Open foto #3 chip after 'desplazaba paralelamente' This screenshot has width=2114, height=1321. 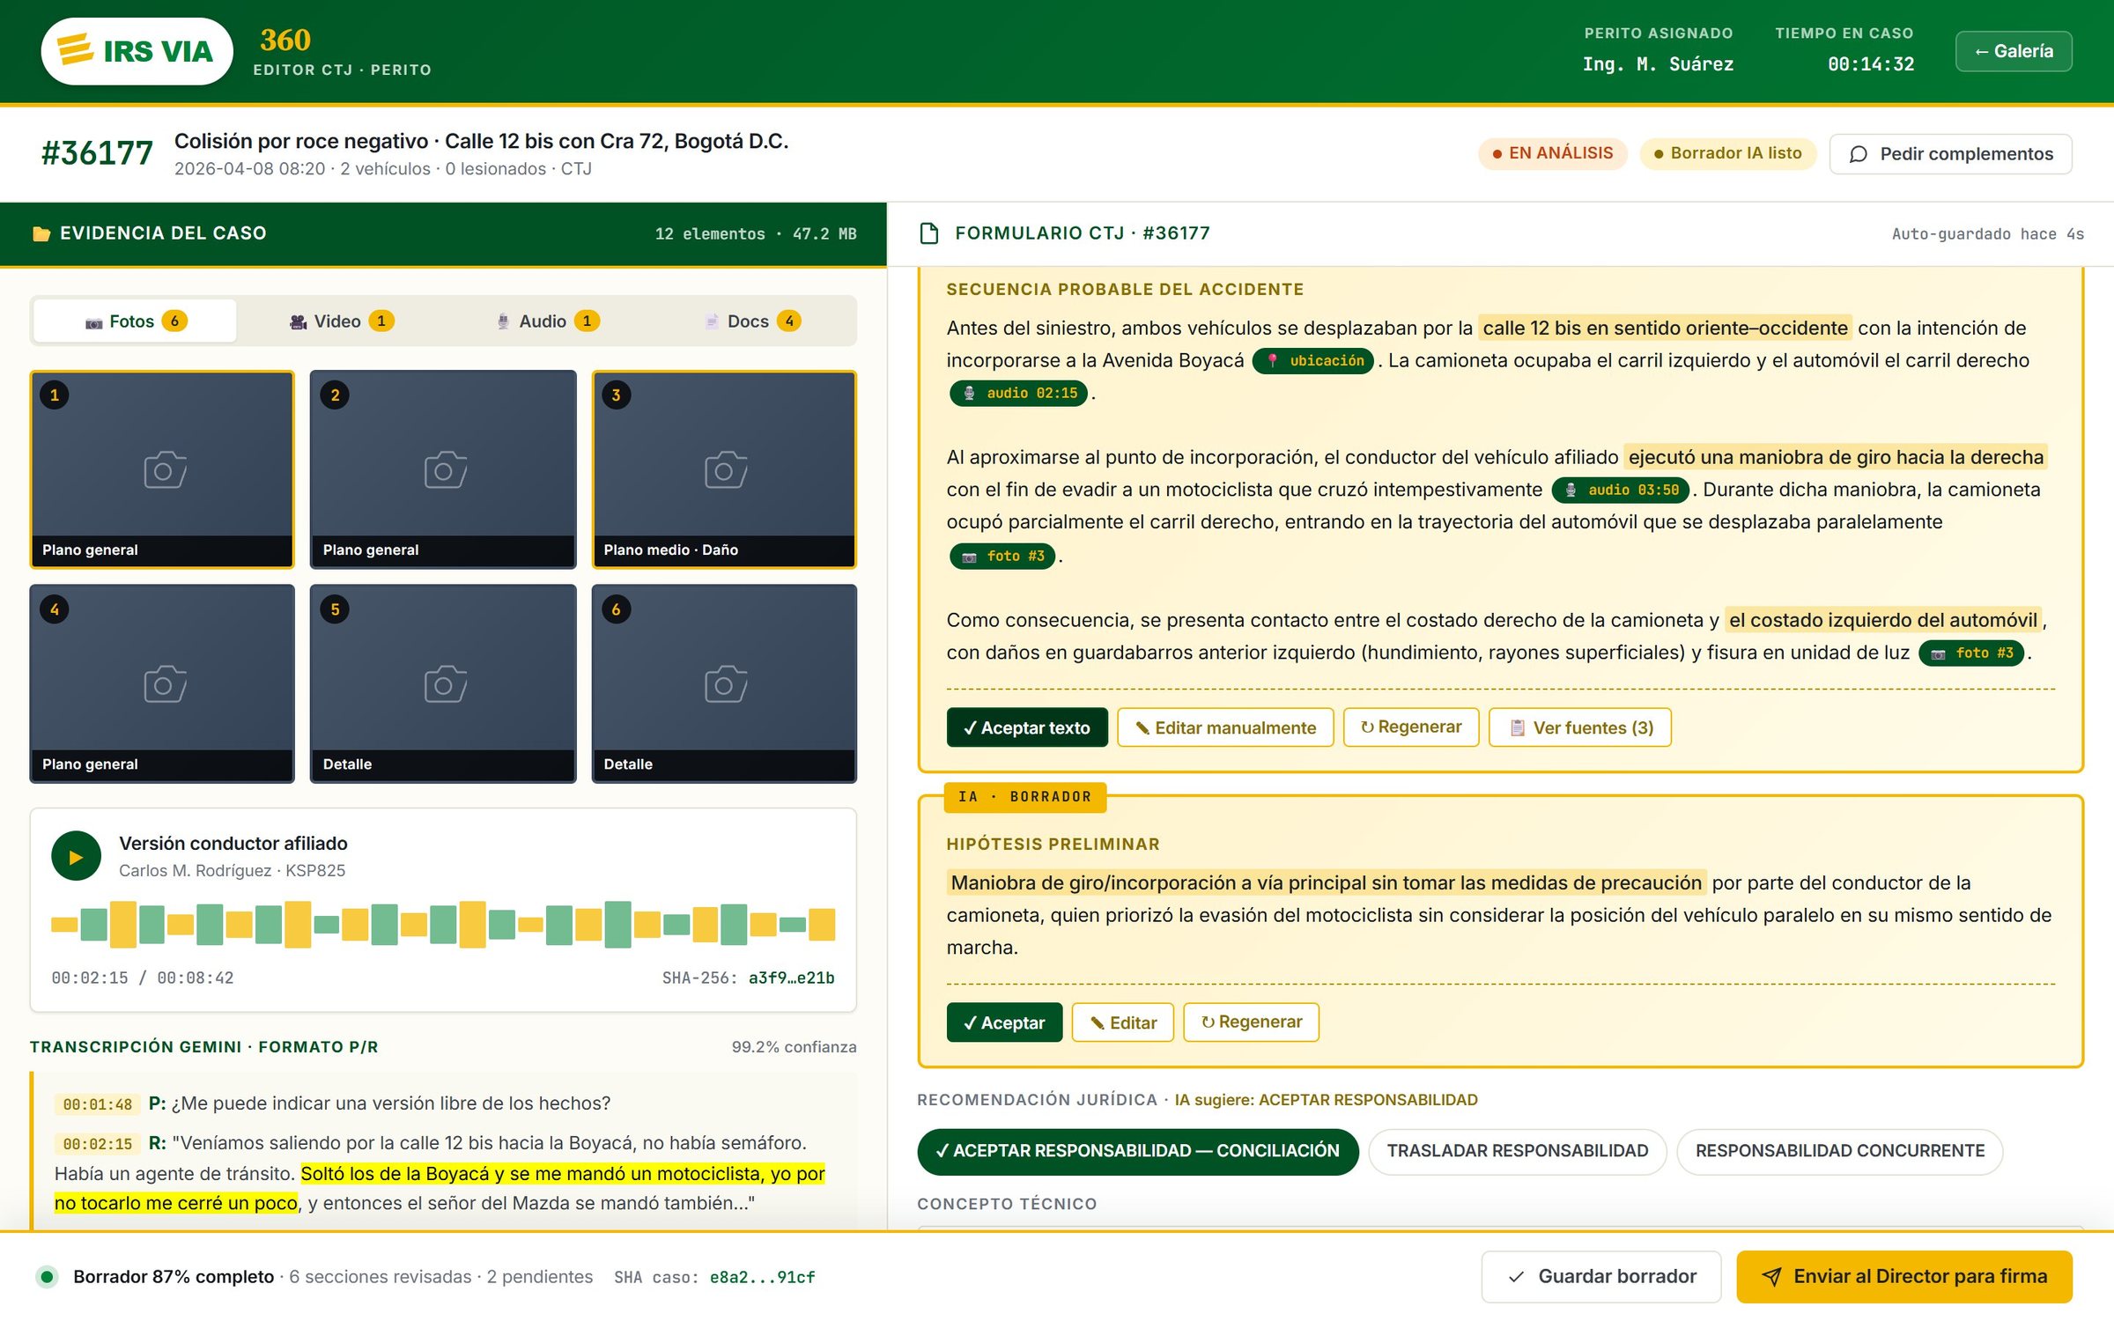(1002, 557)
